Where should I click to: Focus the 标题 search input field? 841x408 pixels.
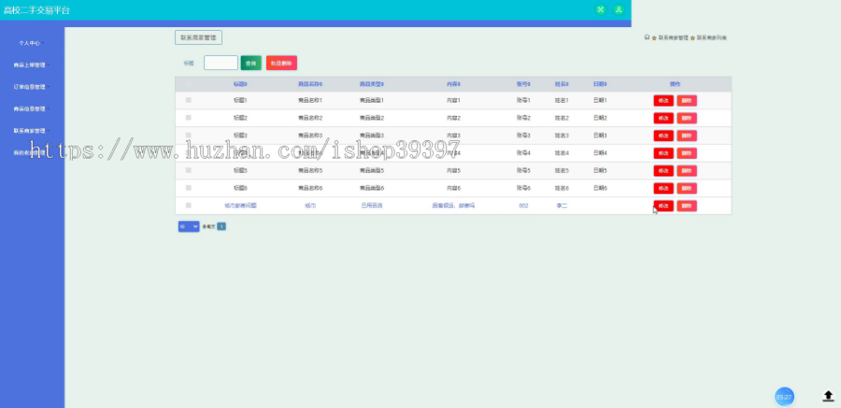(x=221, y=63)
